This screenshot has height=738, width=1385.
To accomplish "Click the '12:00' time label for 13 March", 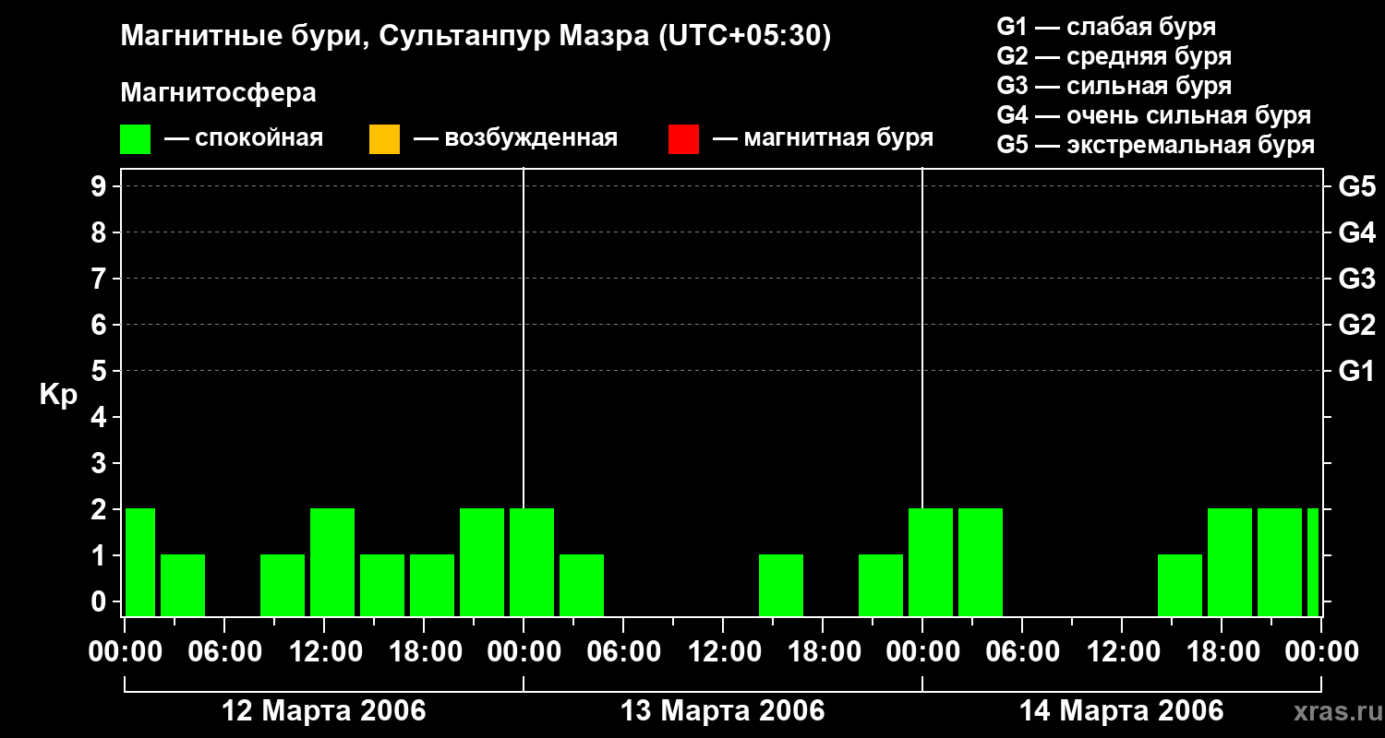I will point(723,652).
